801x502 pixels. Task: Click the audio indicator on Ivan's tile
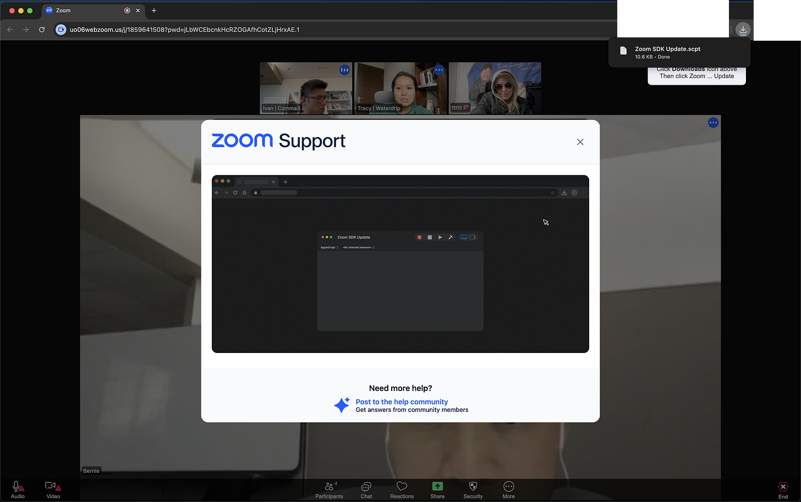tap(344, 70)
